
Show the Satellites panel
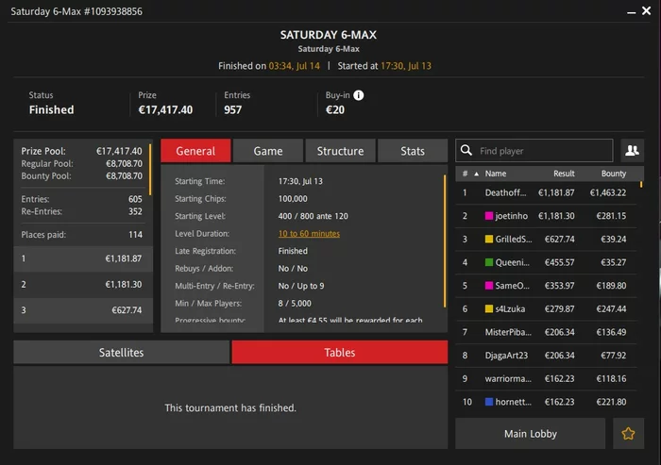pyautogui.click(x=122, y=352)
